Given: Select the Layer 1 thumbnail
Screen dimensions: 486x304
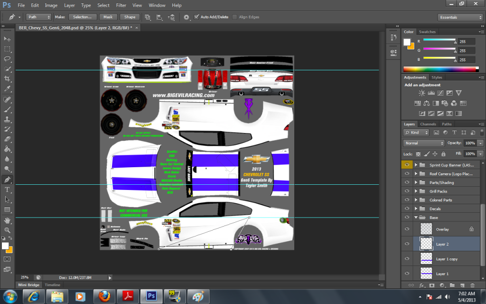Looking at the screenshot, I should point(426,273).
